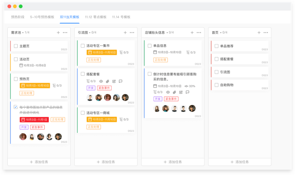Click the subtask icon on 预热页 card

(54, 86)
